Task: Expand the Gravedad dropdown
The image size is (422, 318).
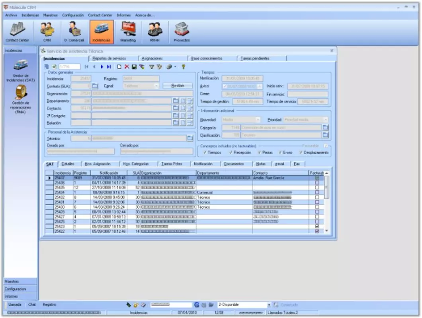Action: [258, 120]
